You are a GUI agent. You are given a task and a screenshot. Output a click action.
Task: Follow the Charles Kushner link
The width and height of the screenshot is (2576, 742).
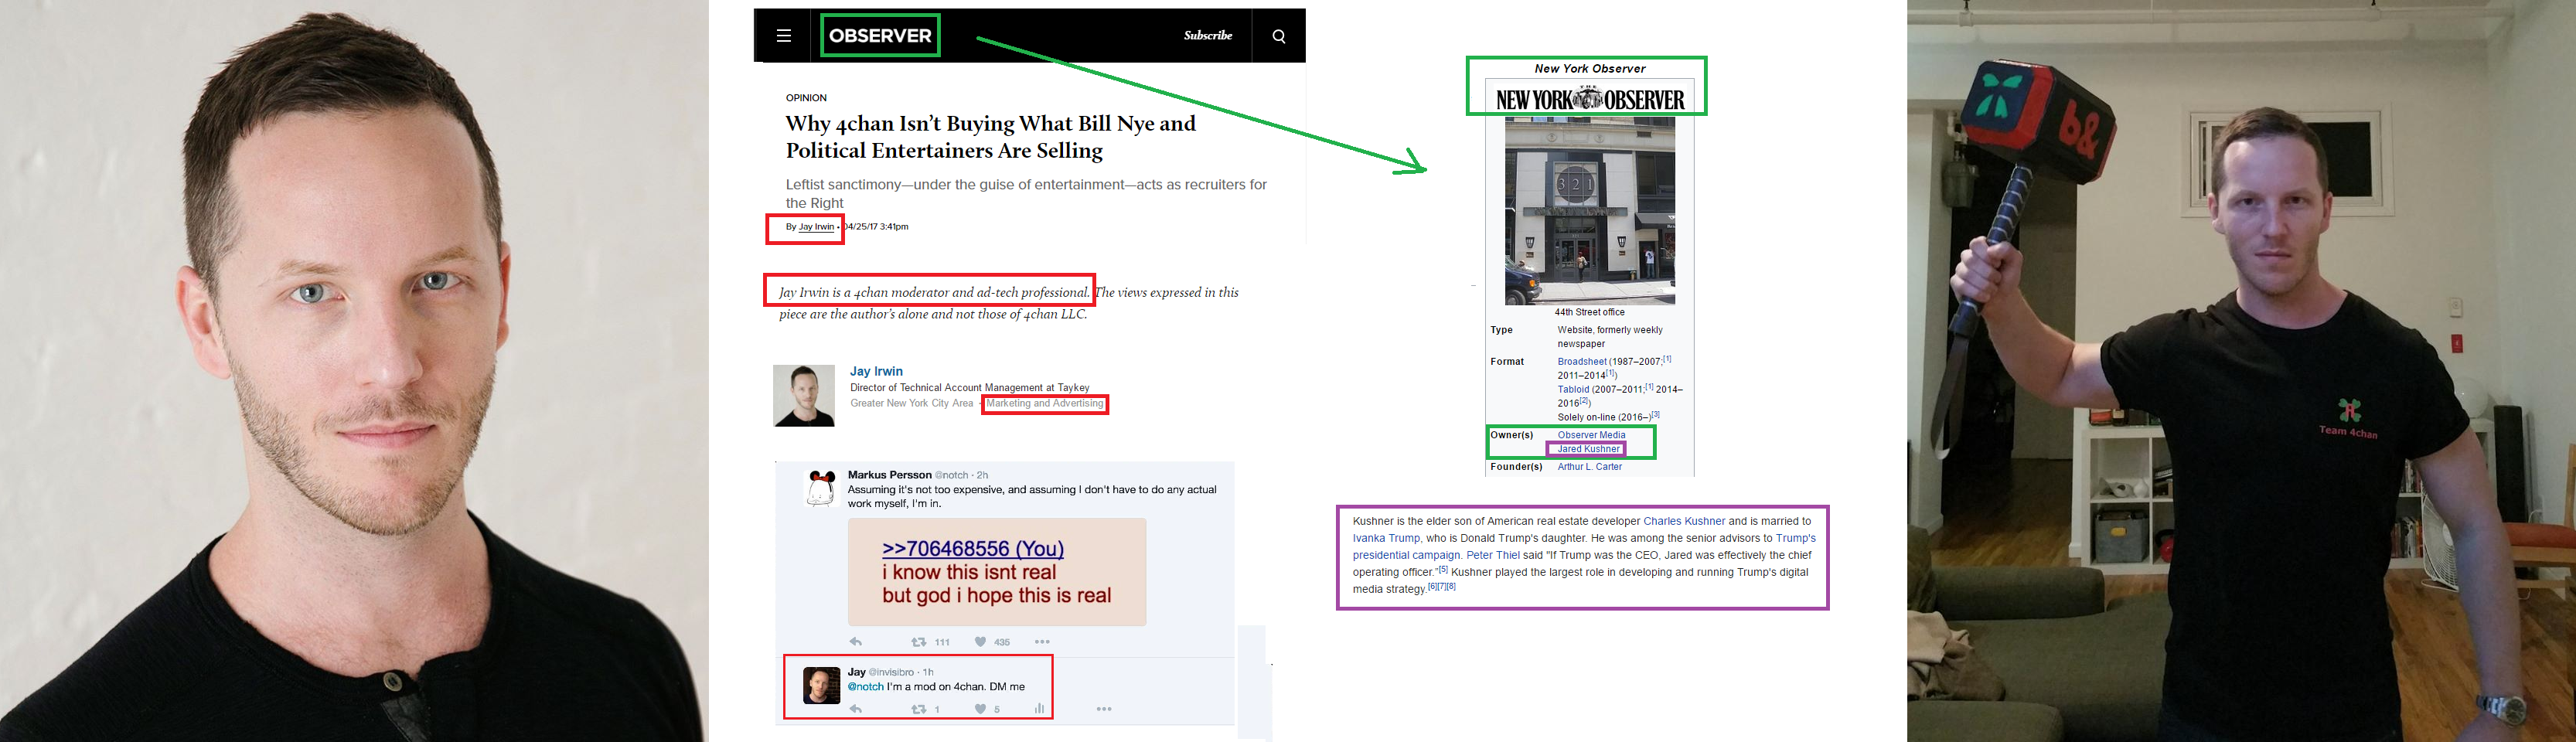click(x=1684, y=521)
